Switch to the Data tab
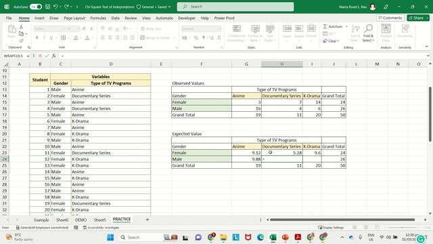 116,18
